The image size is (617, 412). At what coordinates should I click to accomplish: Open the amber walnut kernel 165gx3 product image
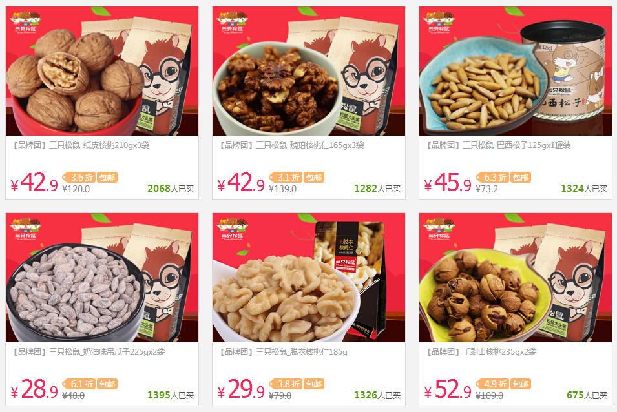coord(309,71)
